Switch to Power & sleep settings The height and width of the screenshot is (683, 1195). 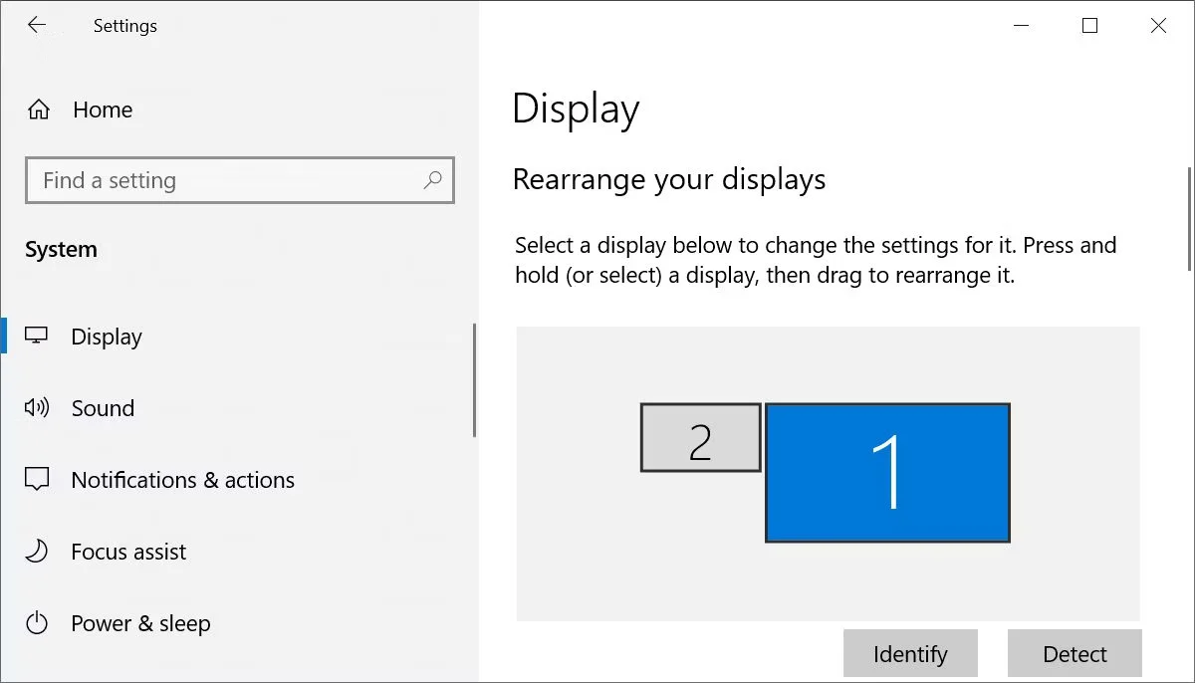click(140, 623)
